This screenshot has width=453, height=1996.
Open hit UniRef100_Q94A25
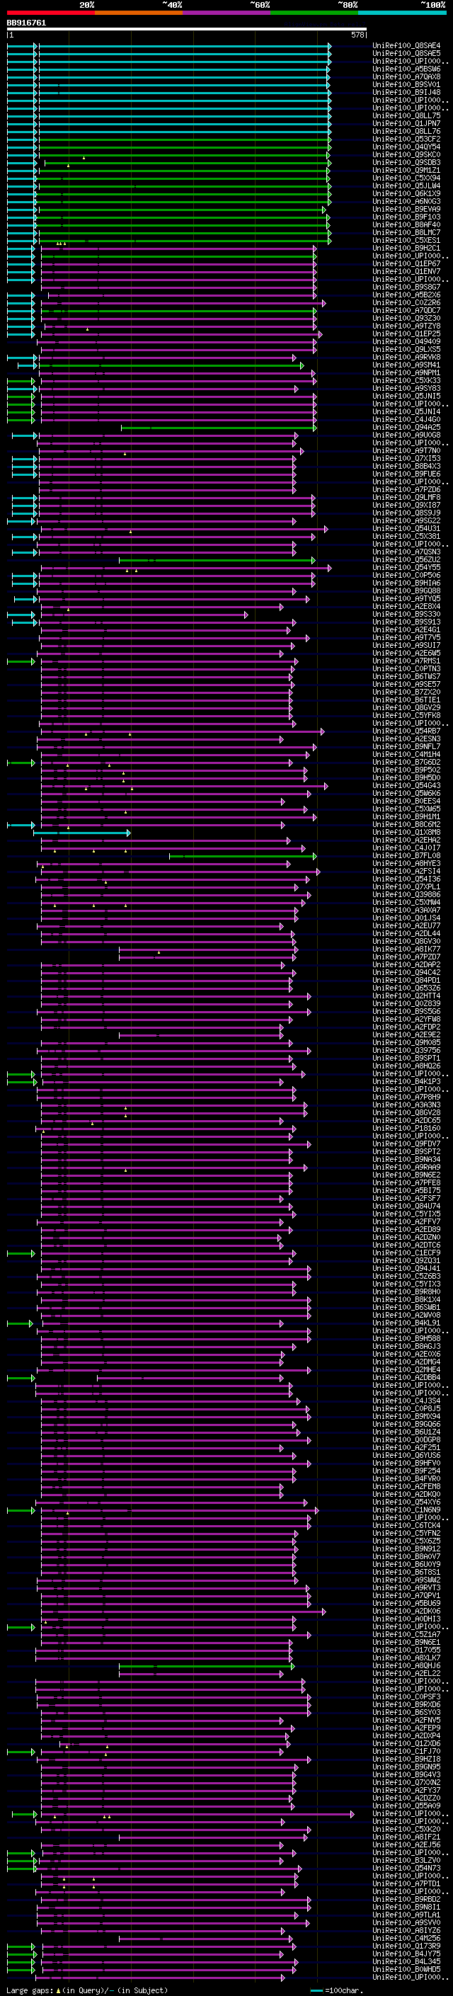pos(406,427)
